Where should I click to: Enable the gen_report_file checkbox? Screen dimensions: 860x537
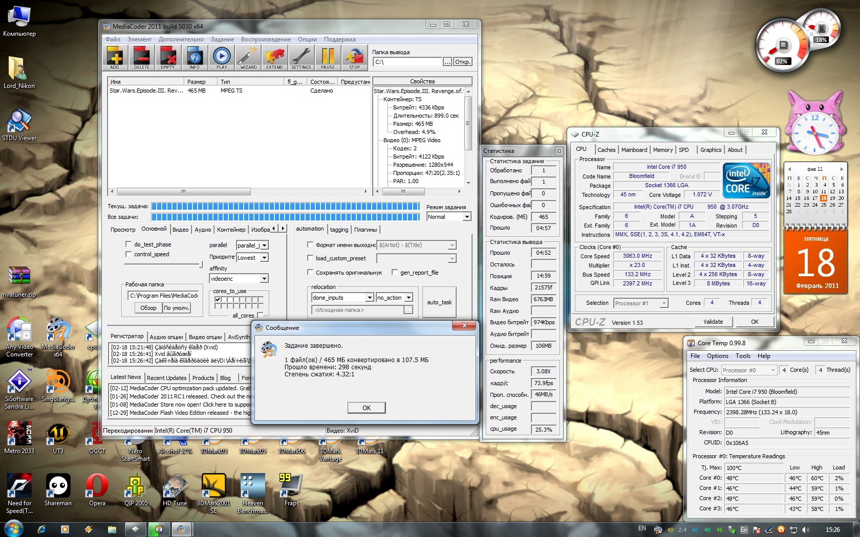click(395, 273)
